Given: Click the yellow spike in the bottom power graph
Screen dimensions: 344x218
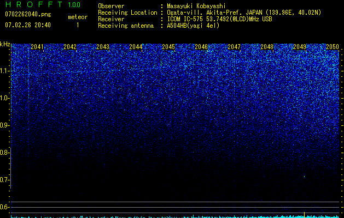Looking at the screenshot, I should pos(304,215).
